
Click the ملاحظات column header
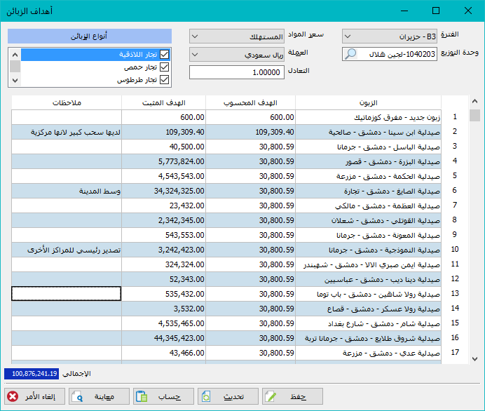pyautogui.click(x=67, y=102)
